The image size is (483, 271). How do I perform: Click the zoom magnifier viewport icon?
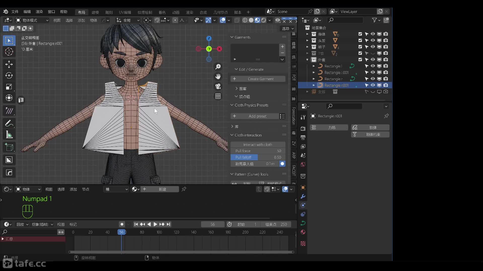pyautogui.click(x=218, y=67)
